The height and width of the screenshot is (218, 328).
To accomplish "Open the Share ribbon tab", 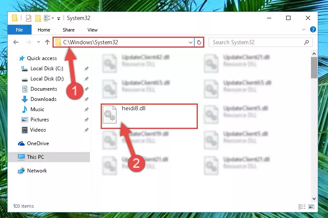I will pyautogui.click(x=68, y=30).
